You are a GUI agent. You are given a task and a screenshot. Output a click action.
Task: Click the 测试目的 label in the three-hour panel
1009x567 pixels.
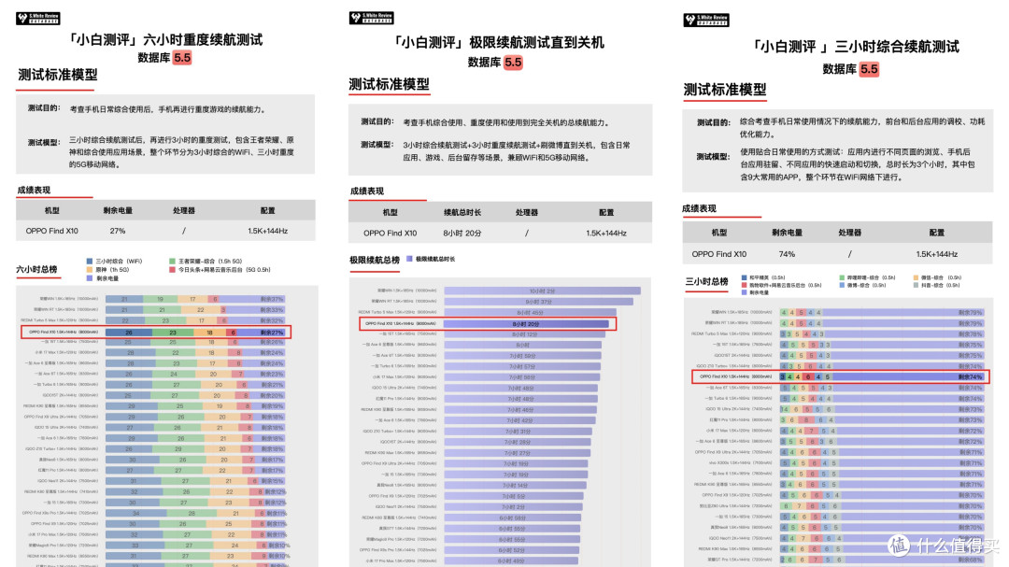coord(714,122)
